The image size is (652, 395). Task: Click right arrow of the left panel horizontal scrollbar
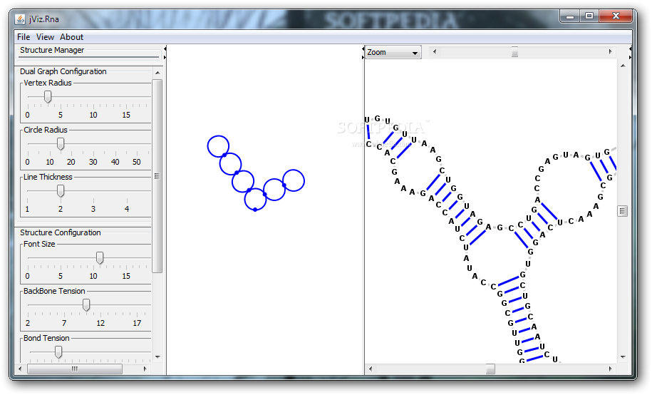click(145, 369)
